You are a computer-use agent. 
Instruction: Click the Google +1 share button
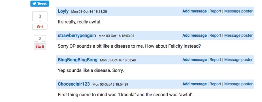pos(40,27)
